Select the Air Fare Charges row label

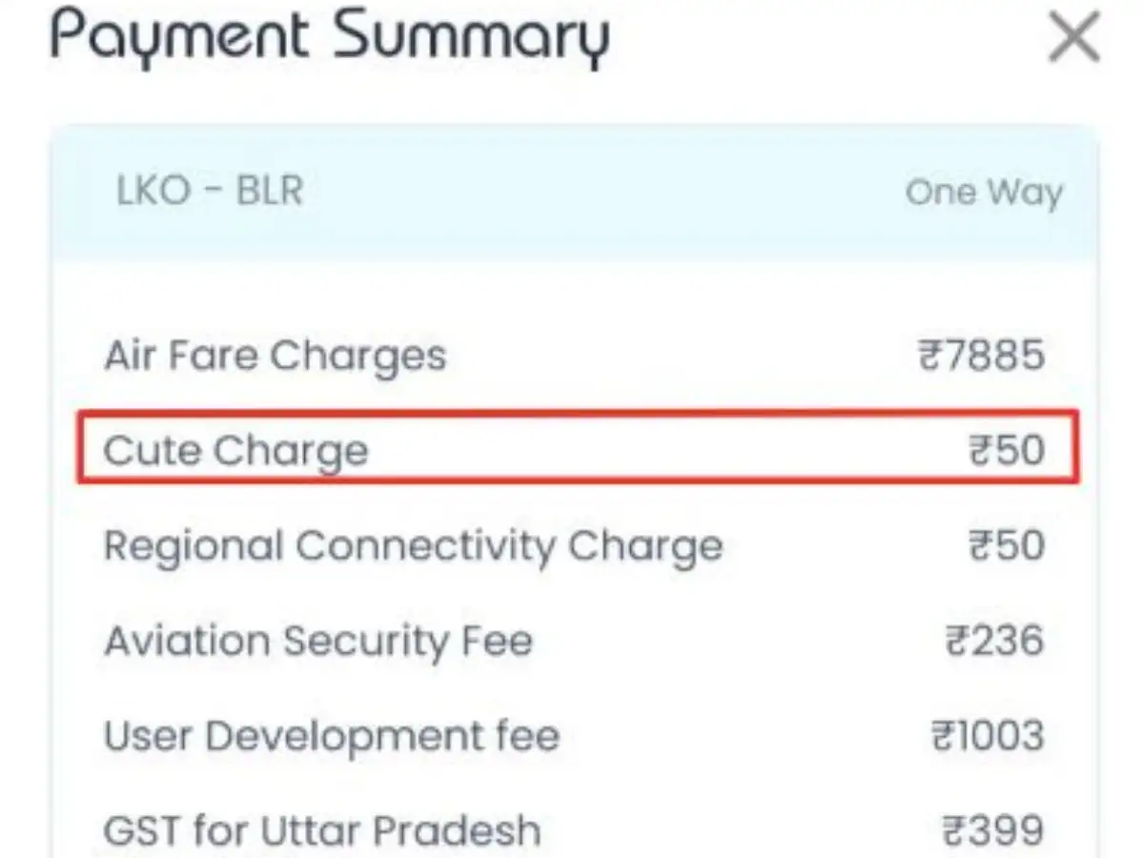pyautogui.click(x=275, y=357)
